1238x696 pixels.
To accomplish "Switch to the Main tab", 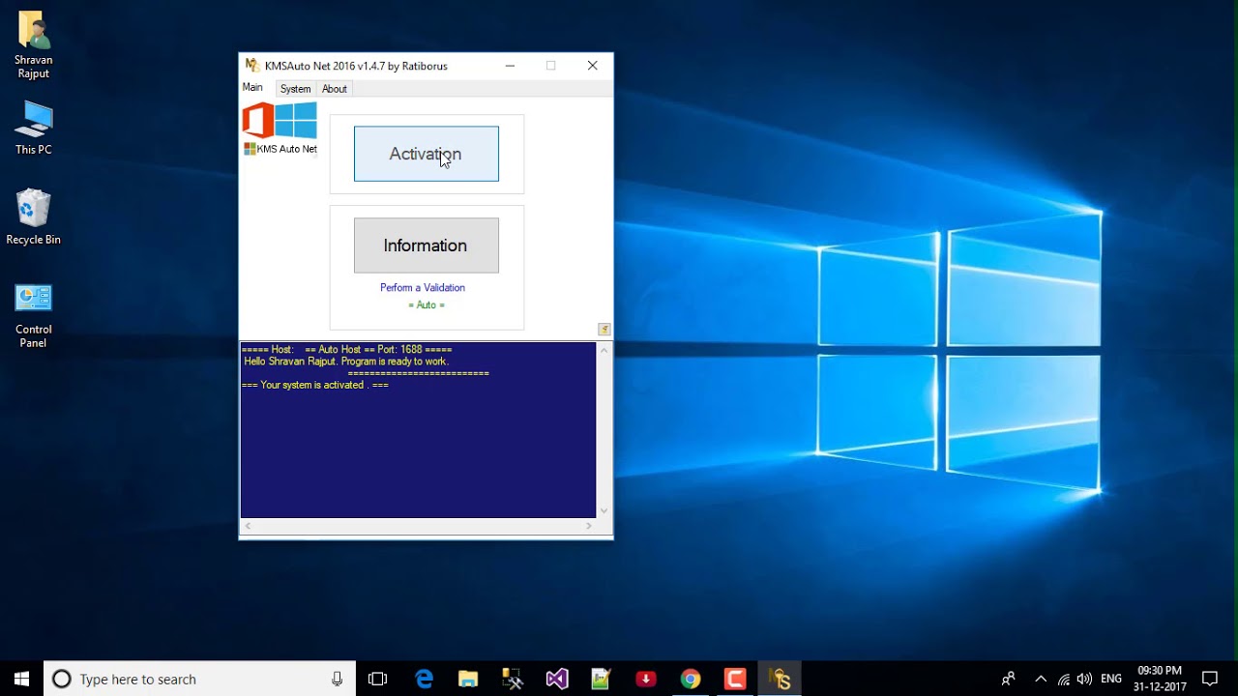I will (252, 88).
